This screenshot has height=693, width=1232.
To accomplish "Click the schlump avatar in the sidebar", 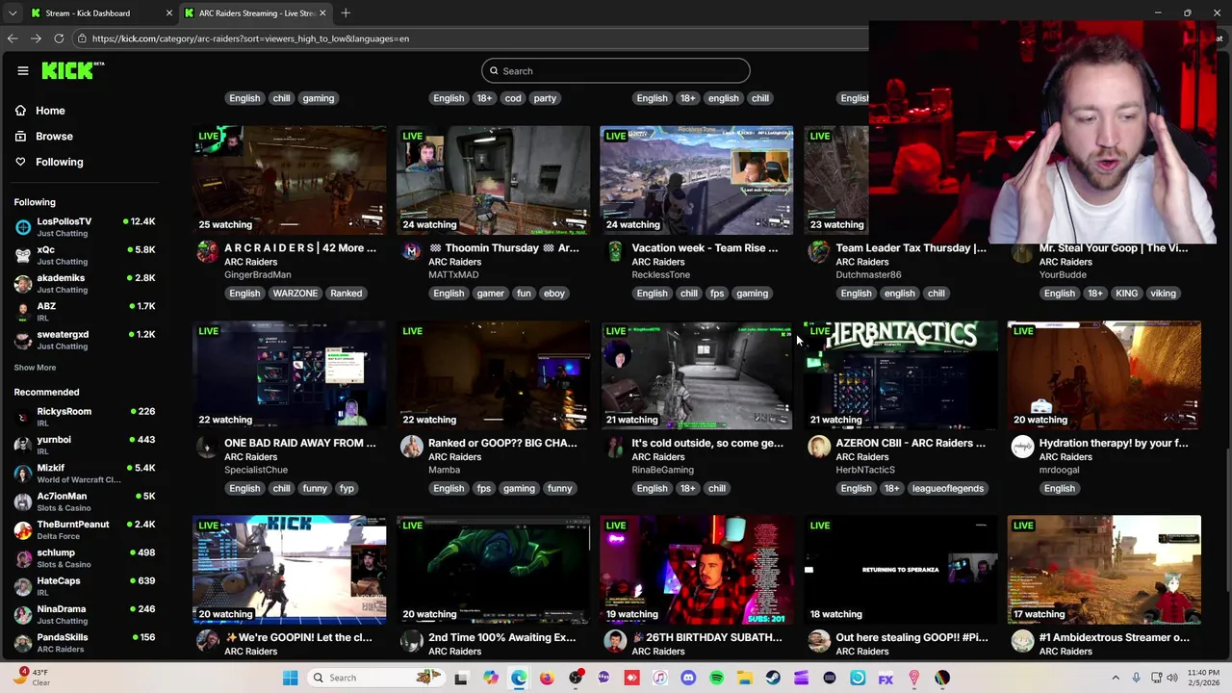I will [x=23, y=558].
